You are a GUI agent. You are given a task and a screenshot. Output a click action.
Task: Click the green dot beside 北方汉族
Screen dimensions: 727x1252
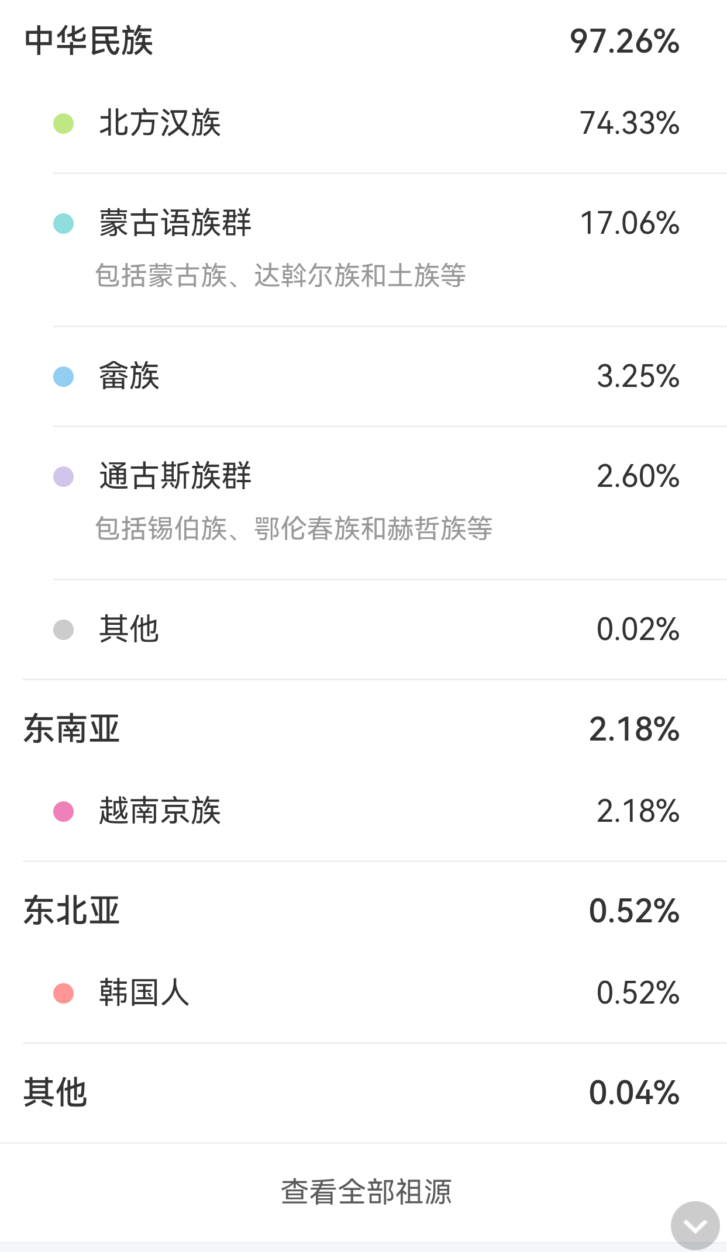[x=63, y=123]
